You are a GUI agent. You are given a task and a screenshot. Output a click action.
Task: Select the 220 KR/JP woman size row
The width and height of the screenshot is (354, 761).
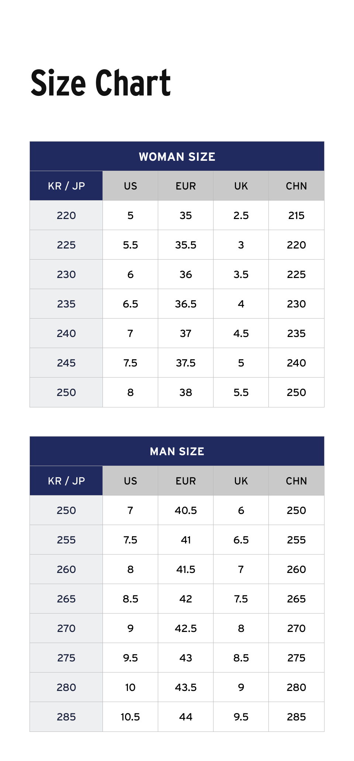tap(66, 215)
